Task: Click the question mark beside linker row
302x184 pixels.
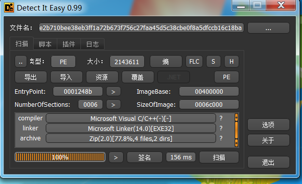Action: click(x=221, y=128)
